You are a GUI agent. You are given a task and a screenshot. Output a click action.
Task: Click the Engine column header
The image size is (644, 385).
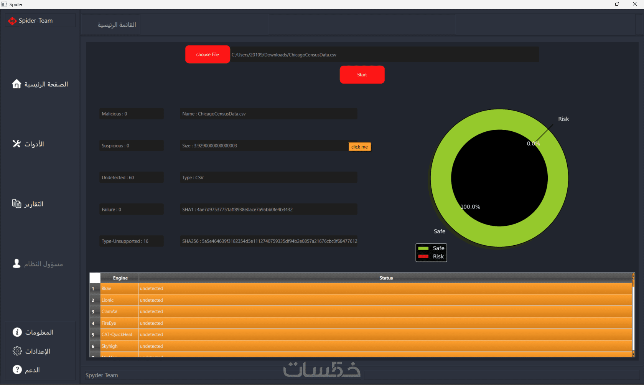(x=120, y=278)
